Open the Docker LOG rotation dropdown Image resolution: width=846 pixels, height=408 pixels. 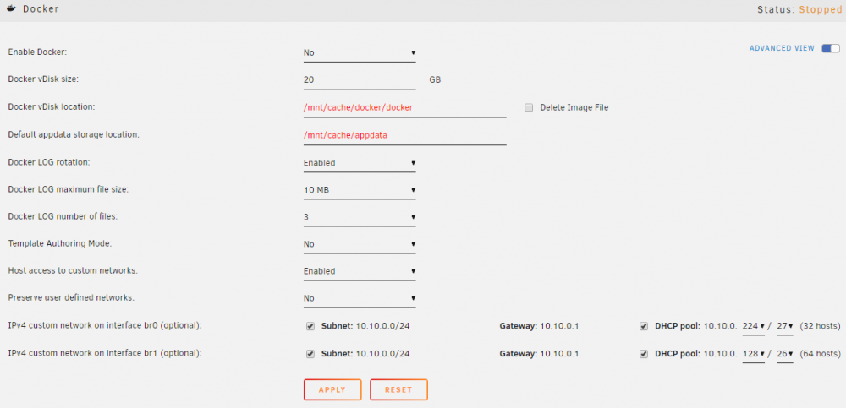(360, 163)
